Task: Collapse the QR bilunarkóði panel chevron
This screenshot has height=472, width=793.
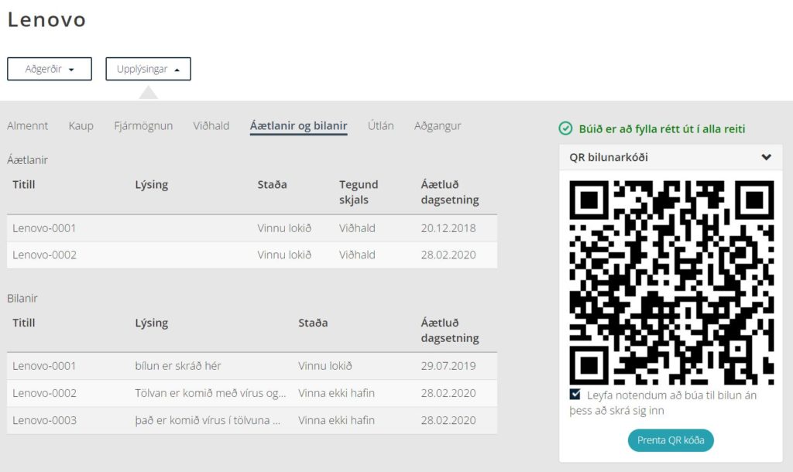Action: tap(766, 157)
